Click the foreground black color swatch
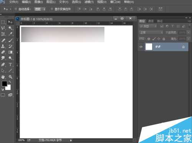 [4, 84]
